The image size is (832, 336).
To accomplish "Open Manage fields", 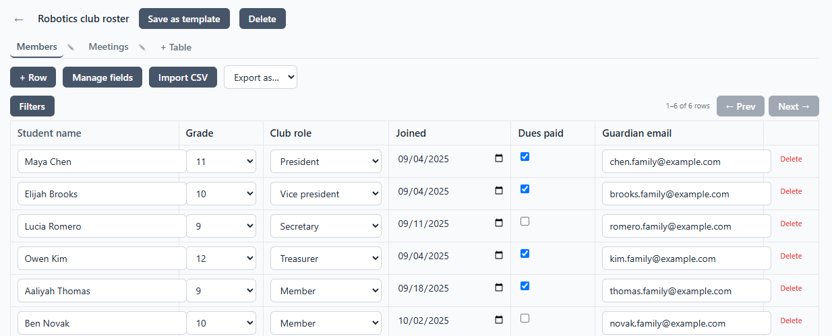I will 102,77.
